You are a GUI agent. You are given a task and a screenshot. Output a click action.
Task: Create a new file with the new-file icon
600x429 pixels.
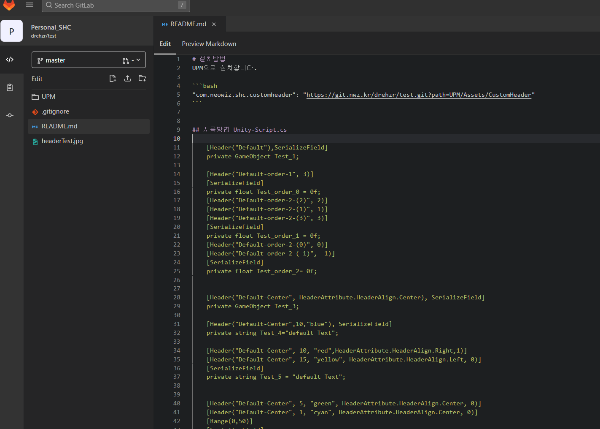tap(113, 78)
